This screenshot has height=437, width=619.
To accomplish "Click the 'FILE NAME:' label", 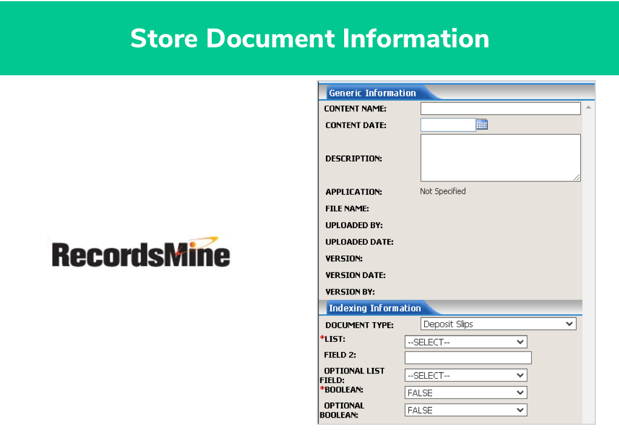I will pos(347,208).
